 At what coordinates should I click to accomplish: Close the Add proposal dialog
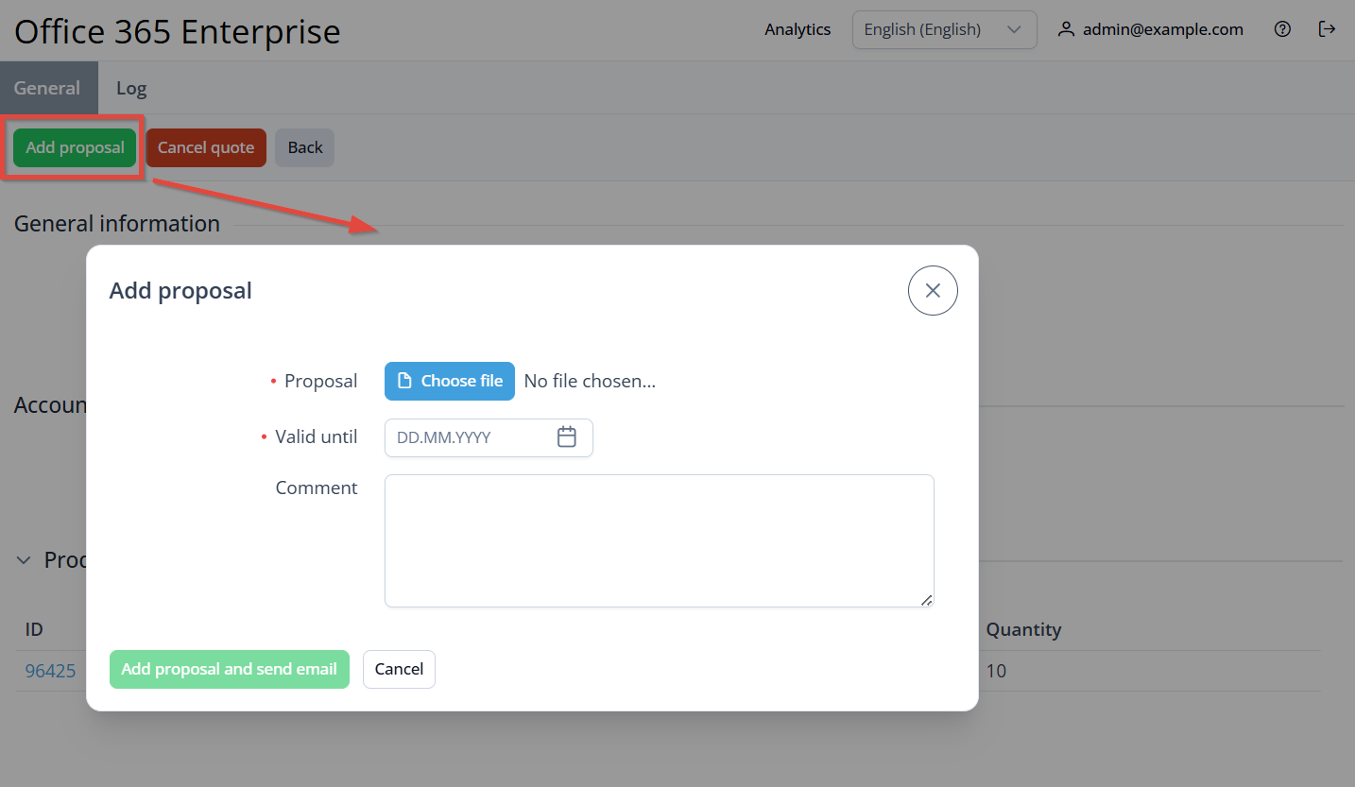(x=933, y=290)
